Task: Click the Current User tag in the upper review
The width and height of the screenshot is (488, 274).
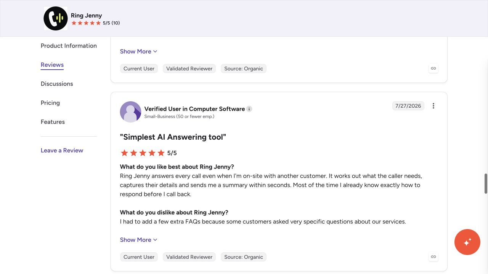Action: click(x=139, y=68)
